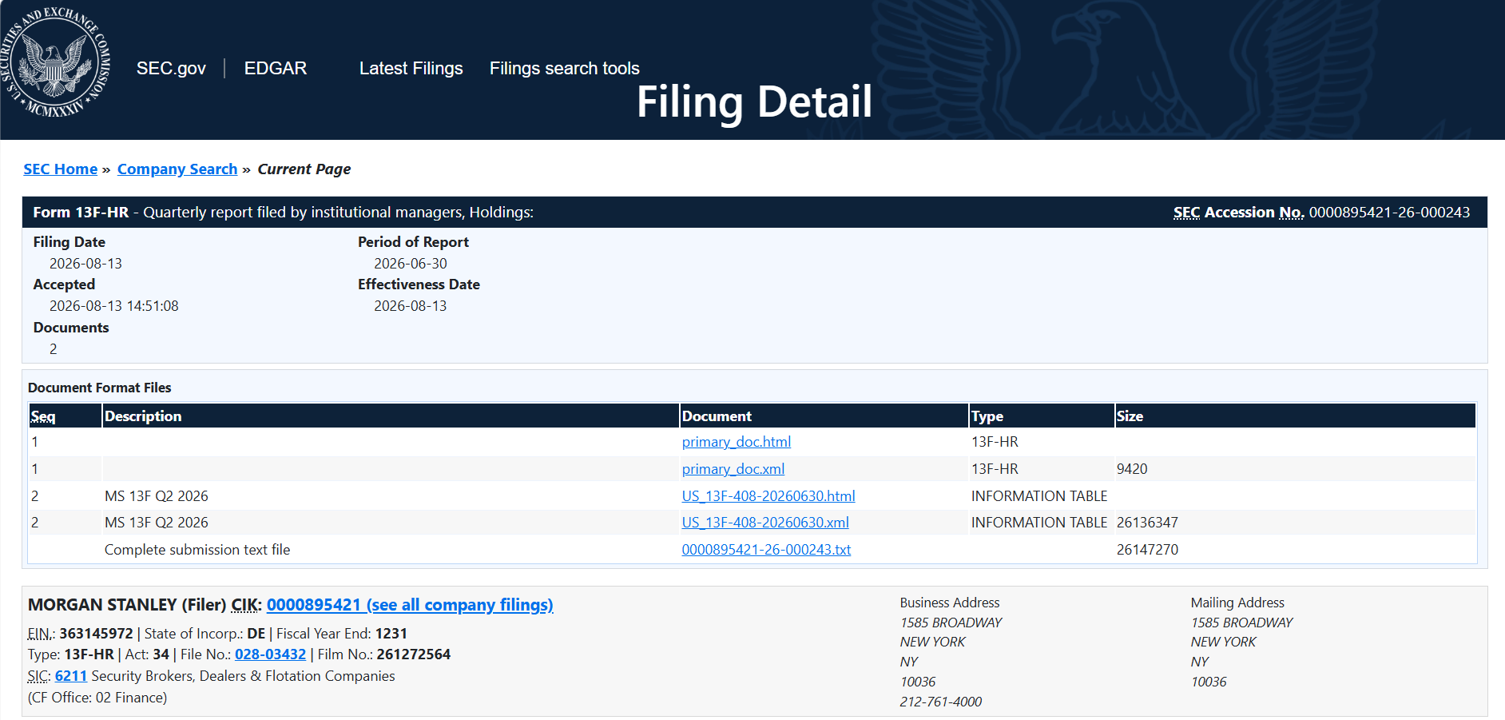Click the 'Mailing Address' label
1505x720 pixels.
[1237, 603]
